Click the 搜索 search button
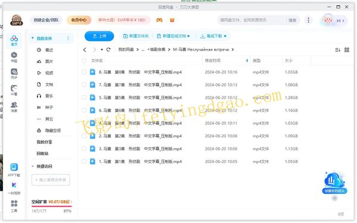Image resolution: width=357 pixels, height=223 pixels. pos(292,20)
